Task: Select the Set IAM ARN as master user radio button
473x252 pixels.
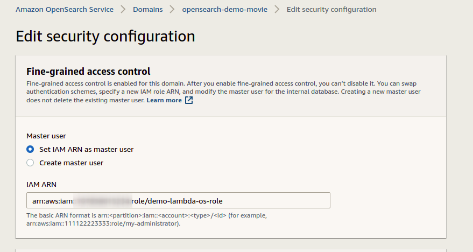Action: click(x=30, y=149)
